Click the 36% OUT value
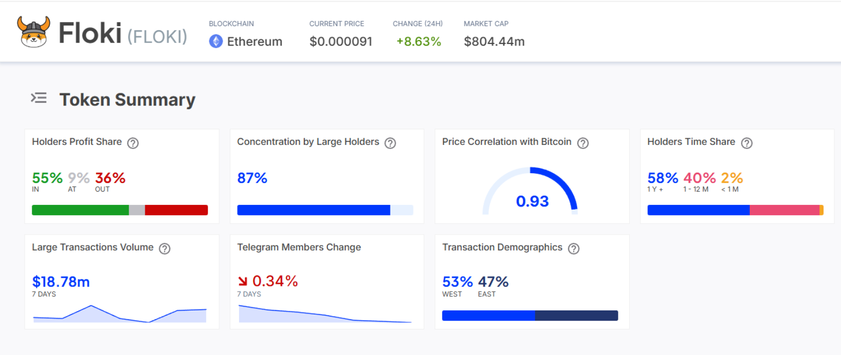The height and width of the screenshot is (355, 841). 110,178
